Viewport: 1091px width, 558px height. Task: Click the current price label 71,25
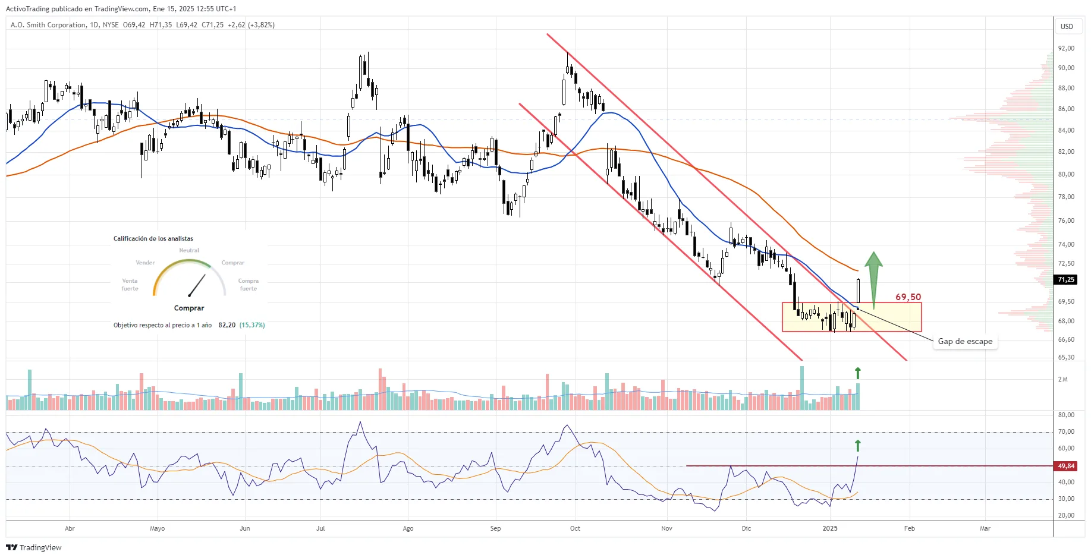[x=1066, y=279]
